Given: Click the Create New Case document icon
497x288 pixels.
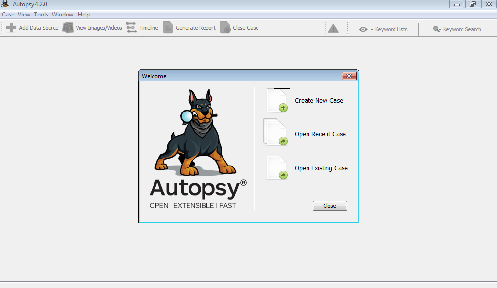Looking at the screenshot, I should tap(276, 100).
